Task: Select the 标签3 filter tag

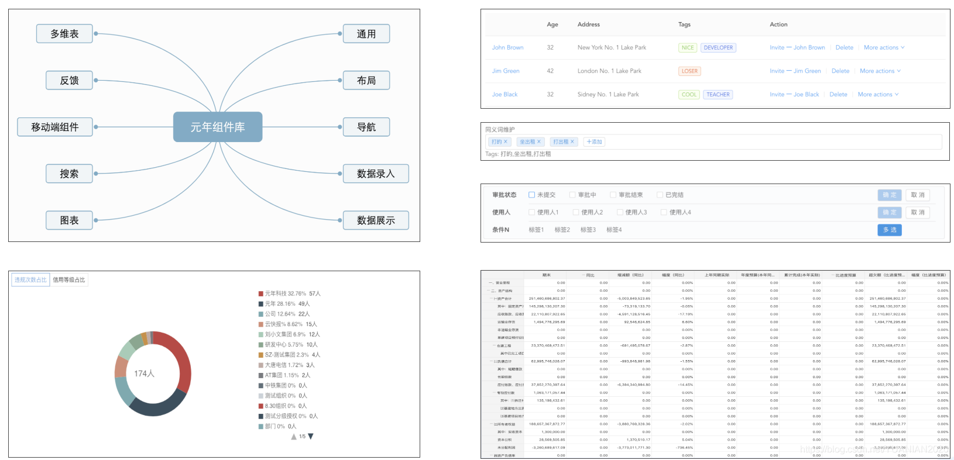Action: 588,230
